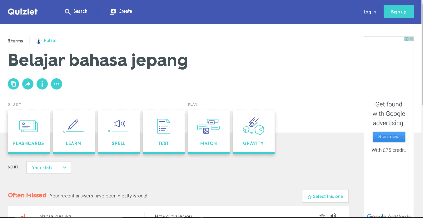Expand the Your stats sort dropdown

coord(49,167)
